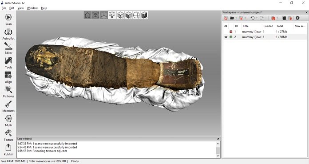Sort by the Max er... column header

pyautogui.click(x=300, y=26)
